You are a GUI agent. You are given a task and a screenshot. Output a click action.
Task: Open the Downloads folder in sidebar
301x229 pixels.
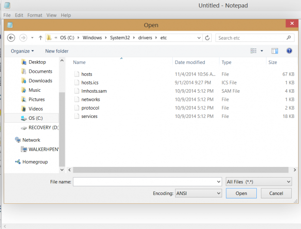tap(40, 81)
